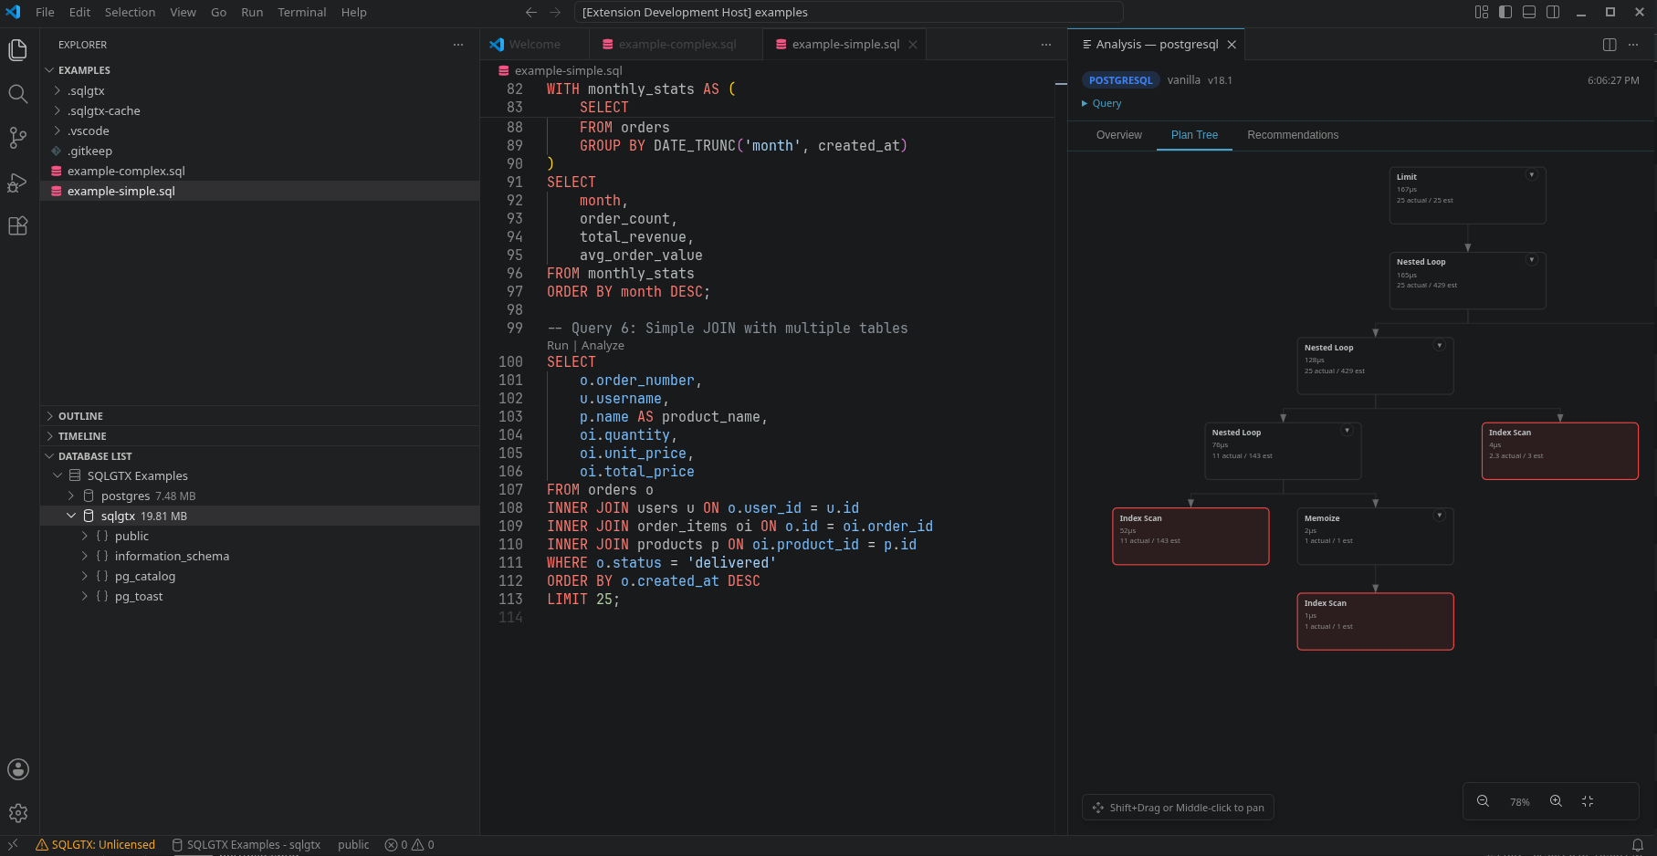Select the Index Scan 2.3 actual node

1559,451
